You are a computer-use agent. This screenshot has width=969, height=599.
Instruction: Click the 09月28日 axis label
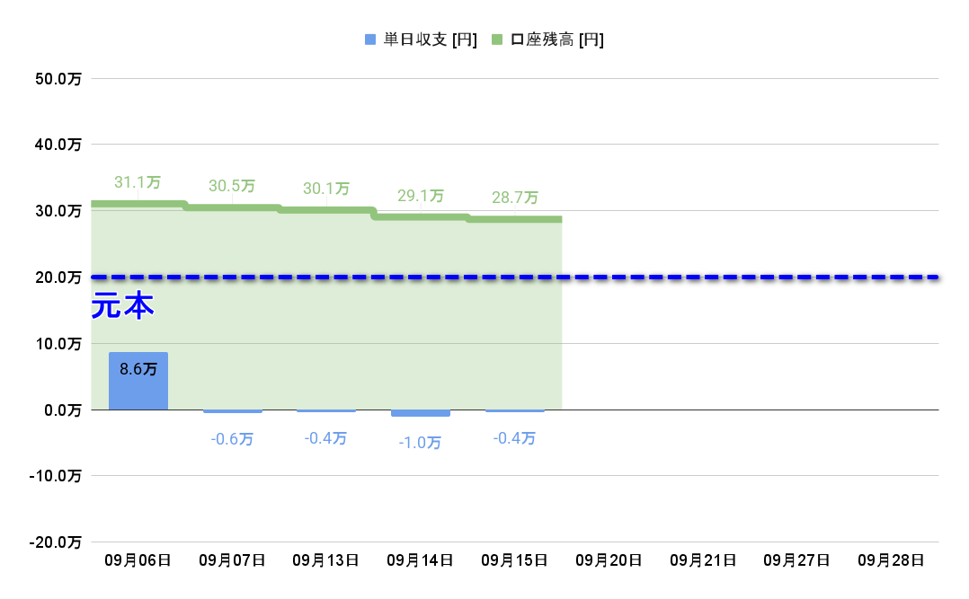tap(891, 560)
